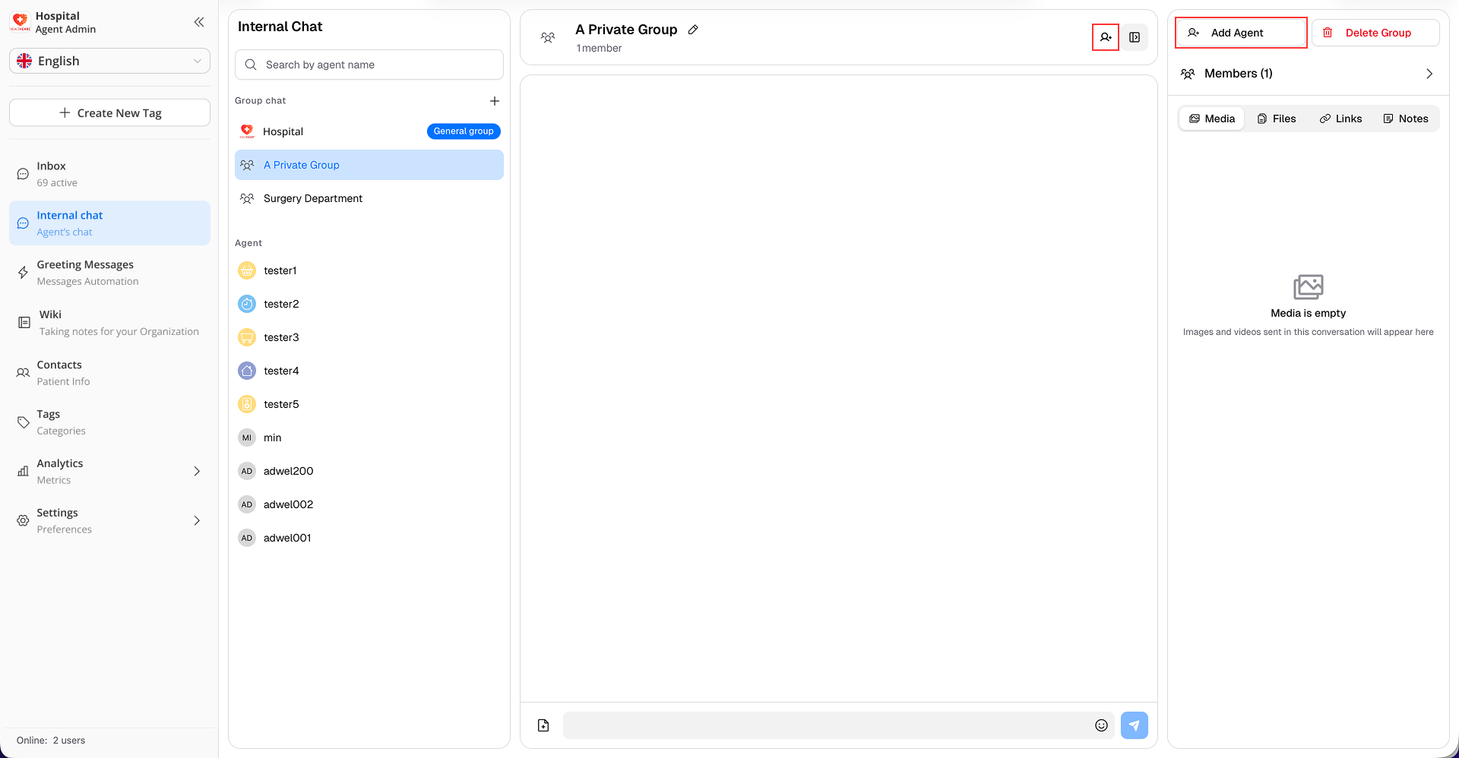Select the Add Agent person icon in chat header

[x=1105, y=36]
